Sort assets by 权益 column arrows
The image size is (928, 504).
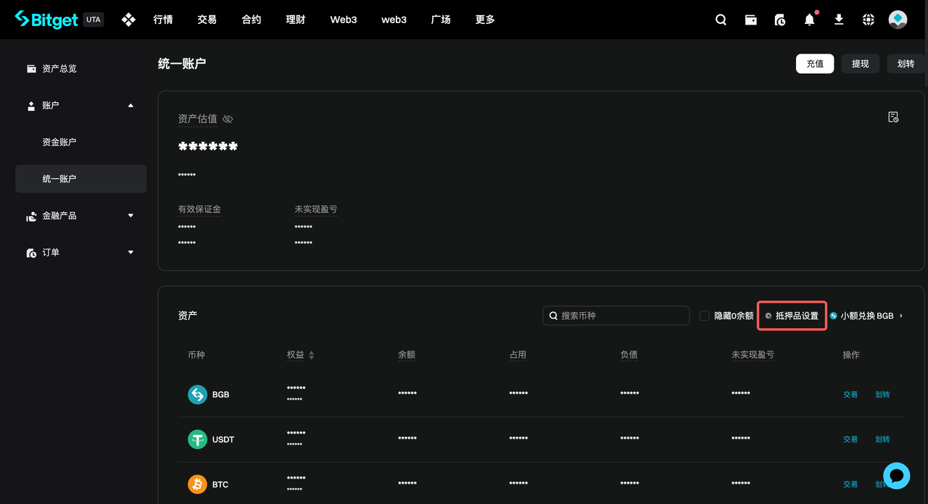point(312,356)
